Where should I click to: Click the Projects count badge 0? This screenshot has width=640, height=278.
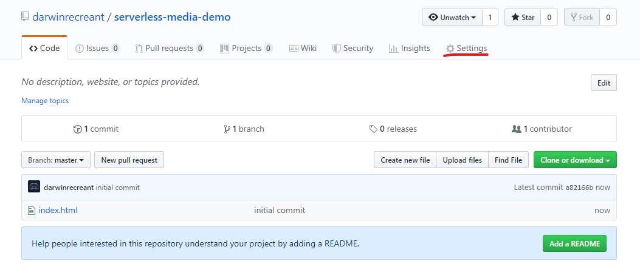(268, 48)
